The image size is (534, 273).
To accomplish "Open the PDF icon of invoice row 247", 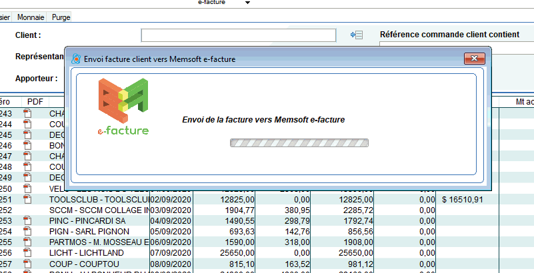I will point(27,156).
